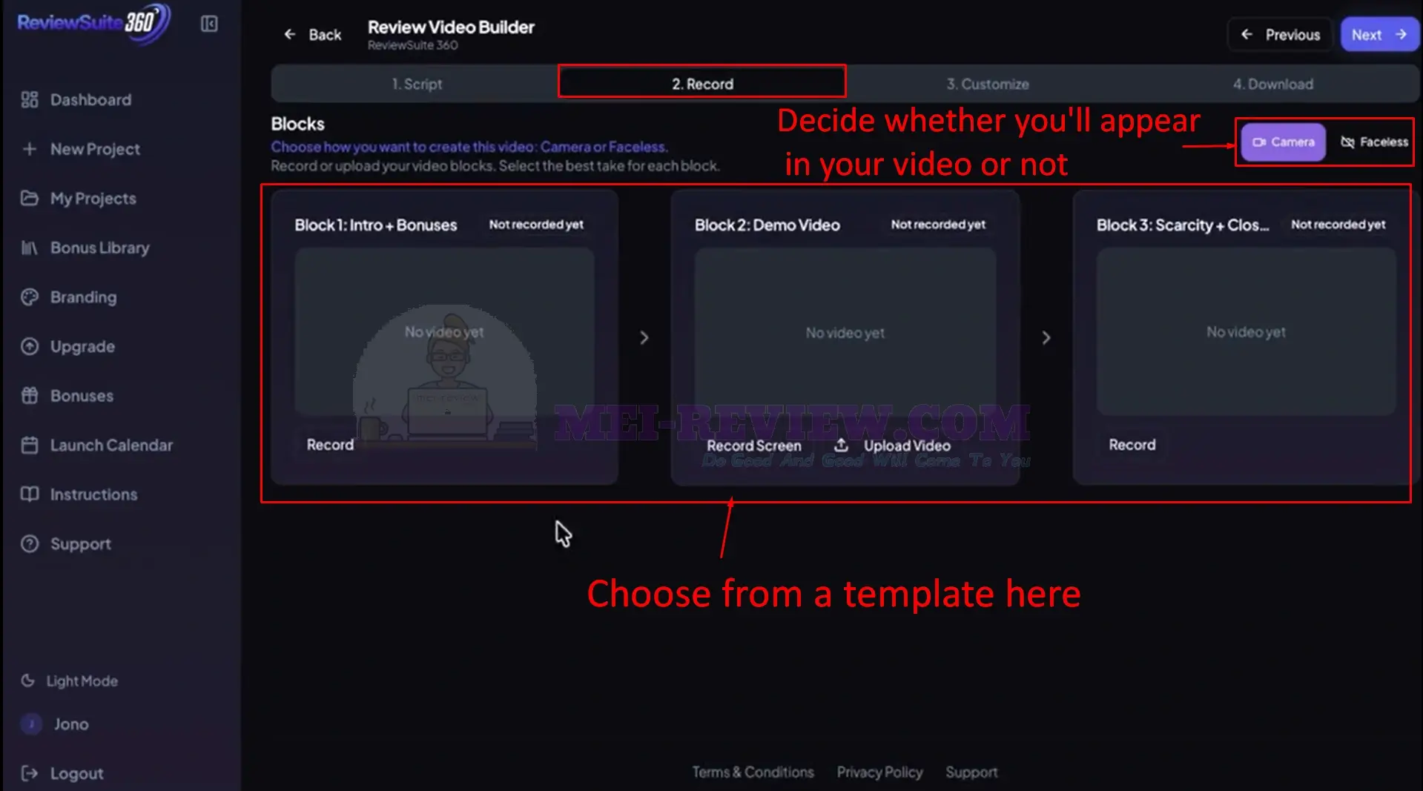Open the Terms & Conditions link

[x=753, y=772]
